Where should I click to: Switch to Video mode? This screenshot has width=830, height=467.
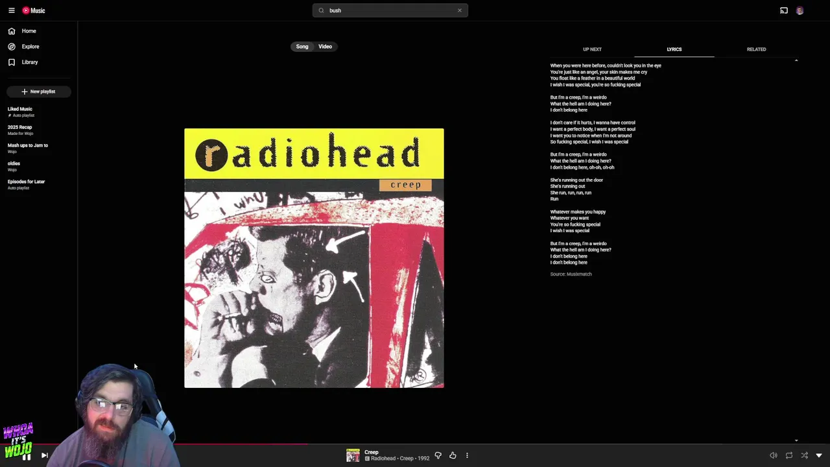pos(326,47)
